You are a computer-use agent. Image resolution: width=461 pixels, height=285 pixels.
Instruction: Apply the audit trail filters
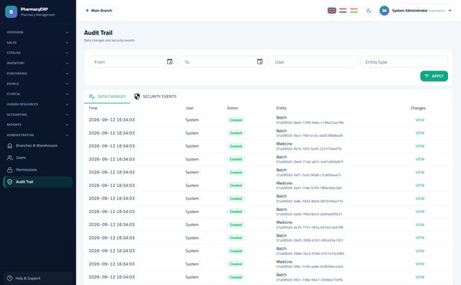tap(434, 76)
